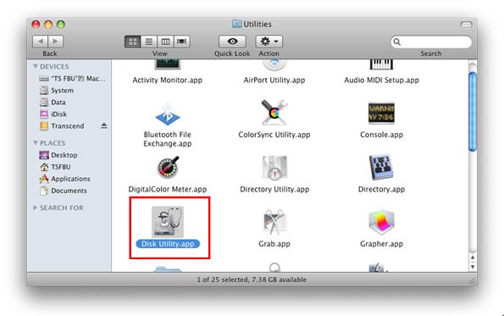
Task: Select the Data drive icon
Action: 44,103
